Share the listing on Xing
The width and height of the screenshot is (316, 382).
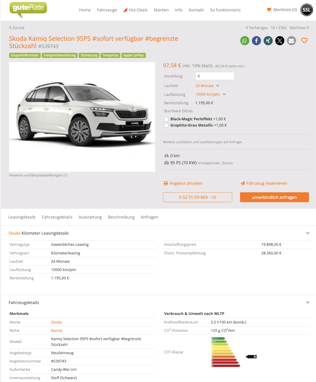pyautogui.click(x=268, y=41)
